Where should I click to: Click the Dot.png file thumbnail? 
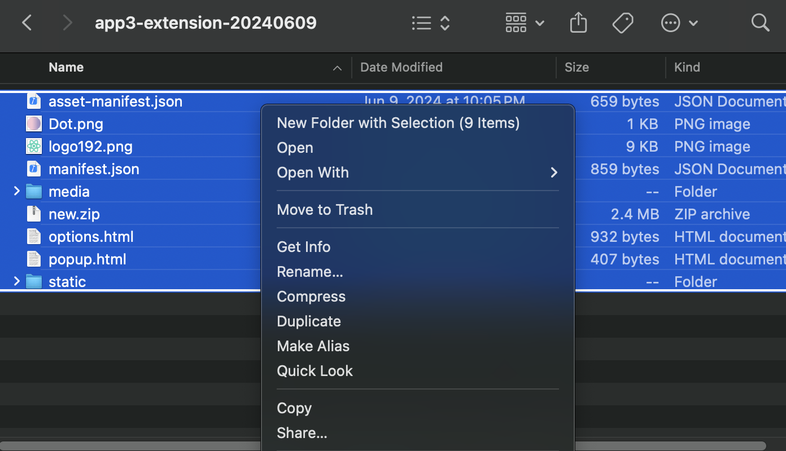pyautogui.click(x=34, y=124)
